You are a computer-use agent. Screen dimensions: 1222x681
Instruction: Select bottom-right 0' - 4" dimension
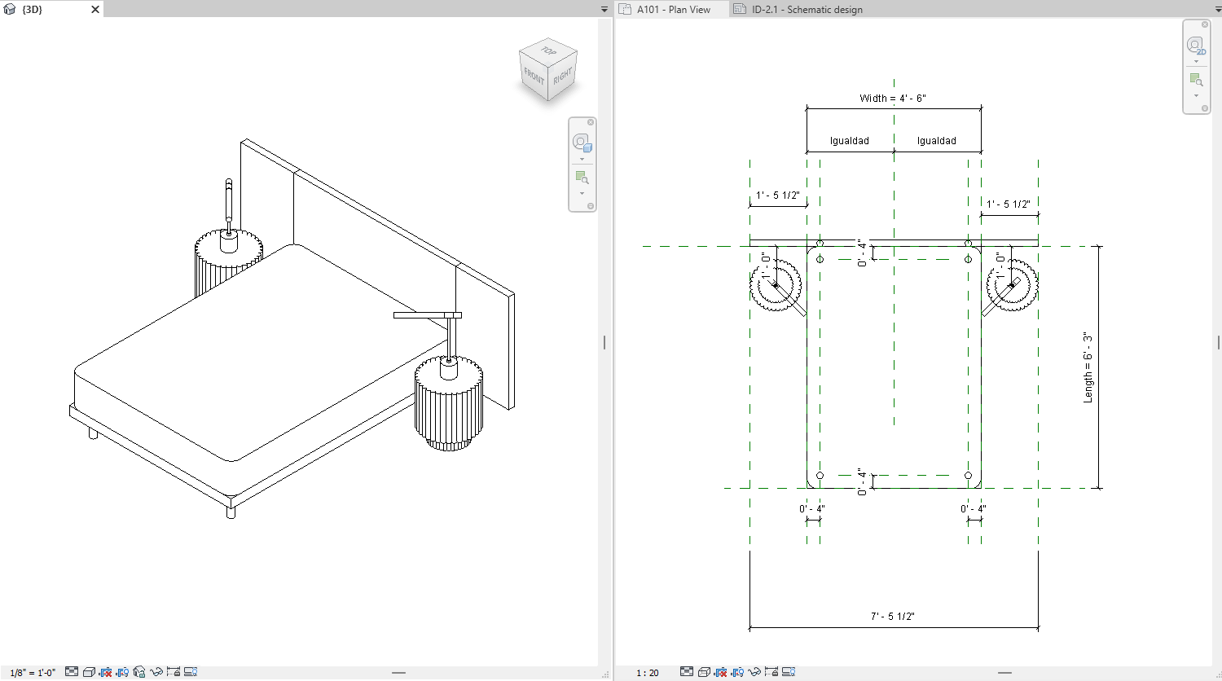coord(974,509)
